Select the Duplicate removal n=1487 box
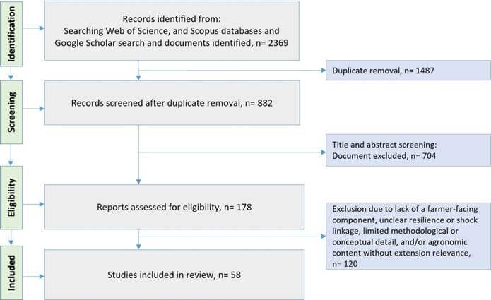Viewport: 491px width, 300px height. pyautogui.click(x=408, y=71)
